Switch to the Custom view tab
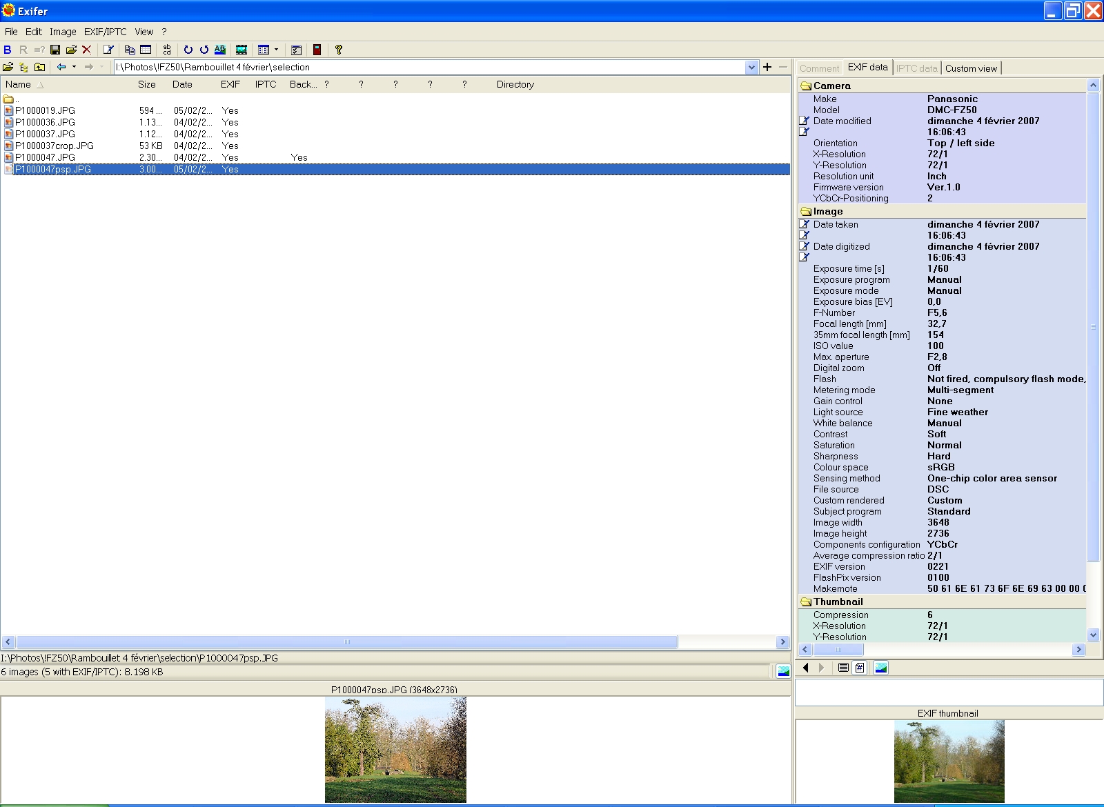The width and height of the screenshot is (1104, 807). (971, 68)
